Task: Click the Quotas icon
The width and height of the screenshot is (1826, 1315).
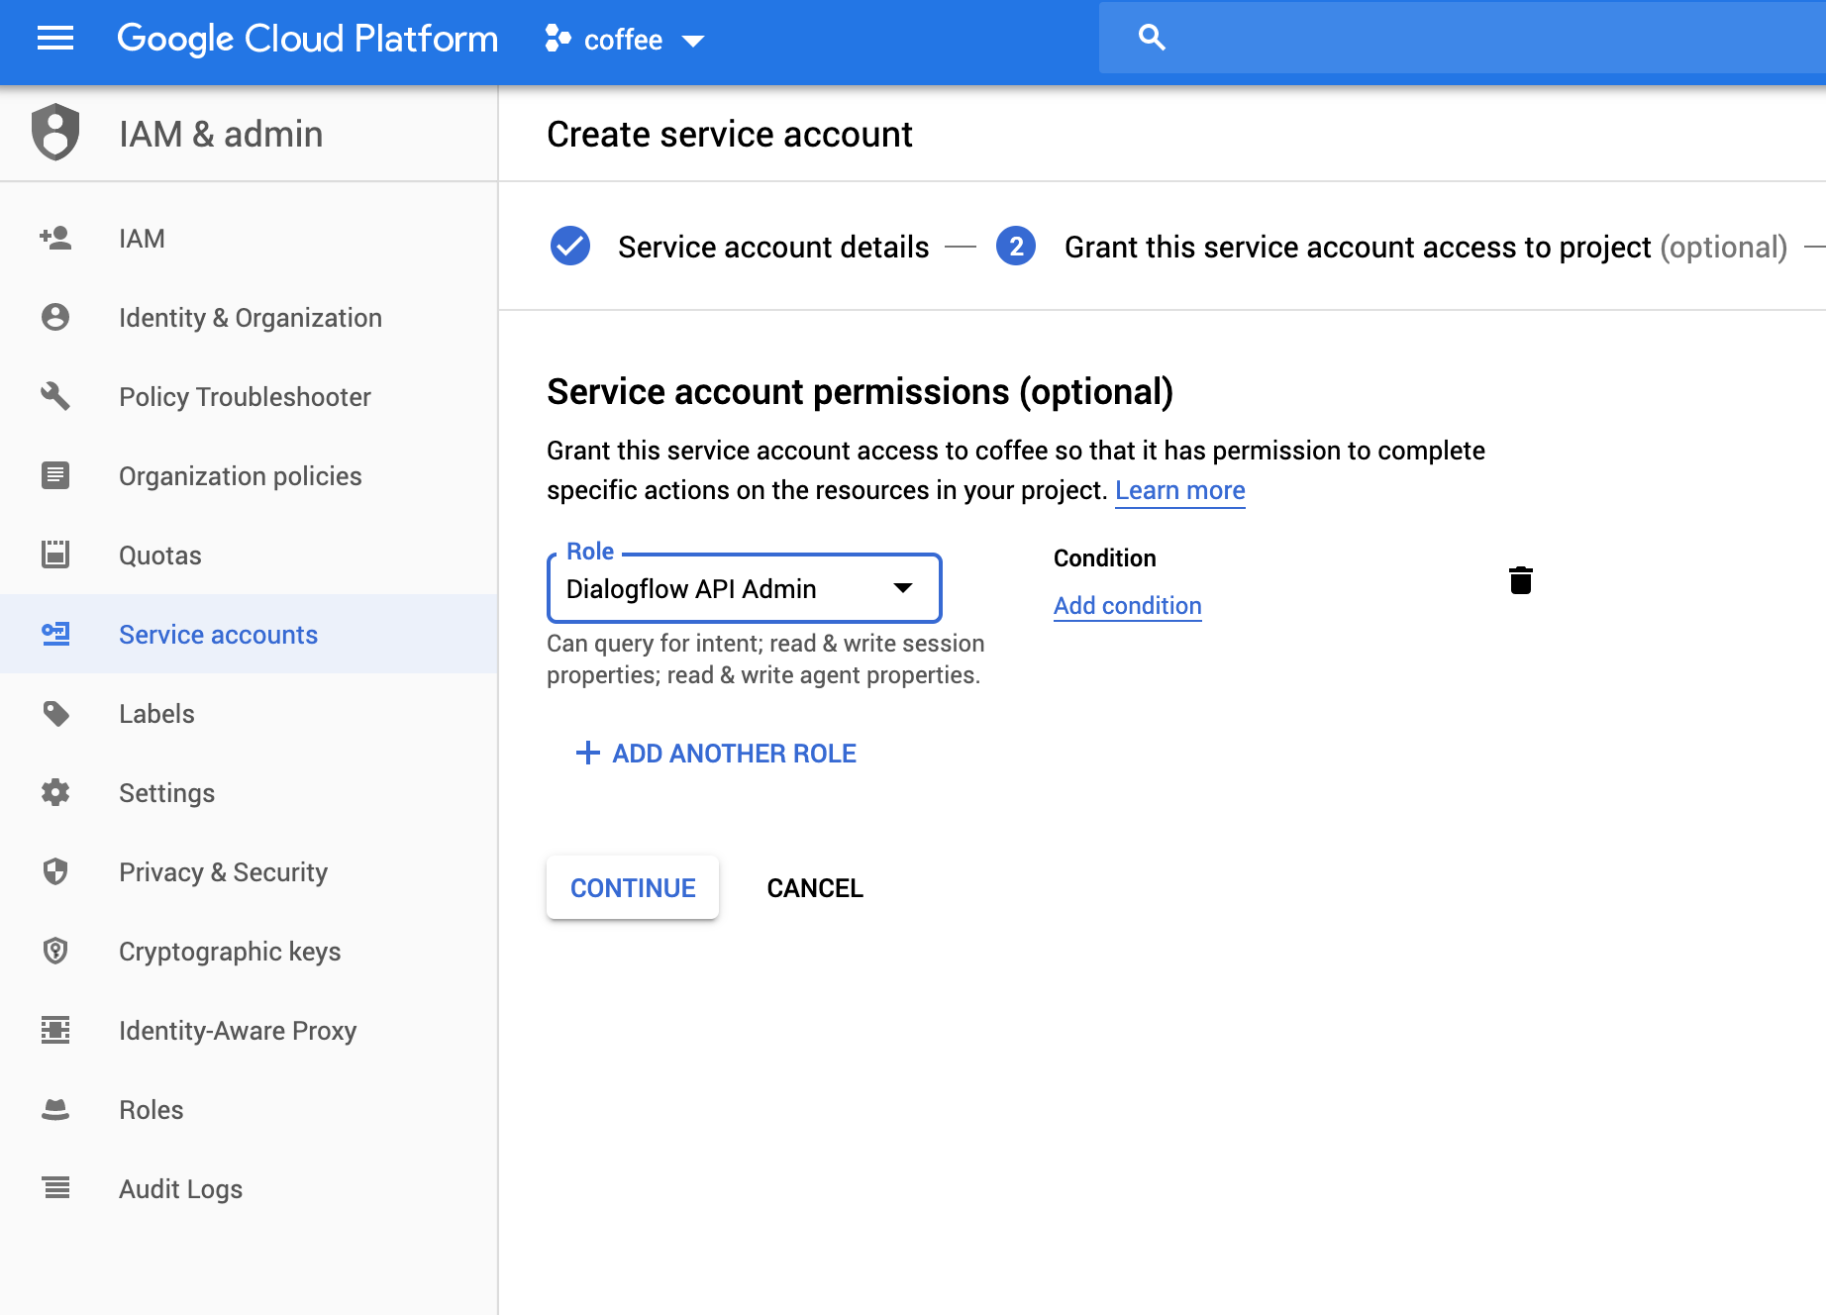Action: tap(55, 555)
